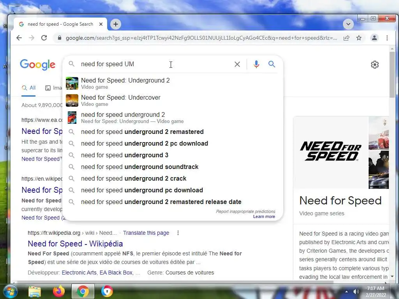Screen dimensions: 399x299
Task: Open the tab search dropdown chevron
Action: tap(348, 24)
